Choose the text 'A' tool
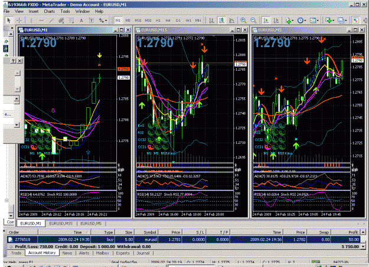This screenshot has width=369, height=267. click(x=81, y=21)
